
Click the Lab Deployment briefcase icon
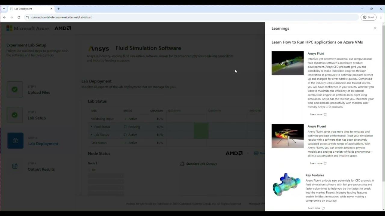click(15, 141)
